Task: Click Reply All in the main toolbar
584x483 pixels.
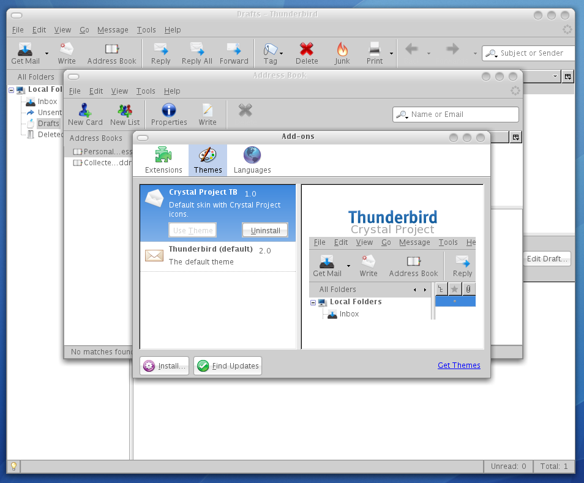Action: click(x=197, y=53)
